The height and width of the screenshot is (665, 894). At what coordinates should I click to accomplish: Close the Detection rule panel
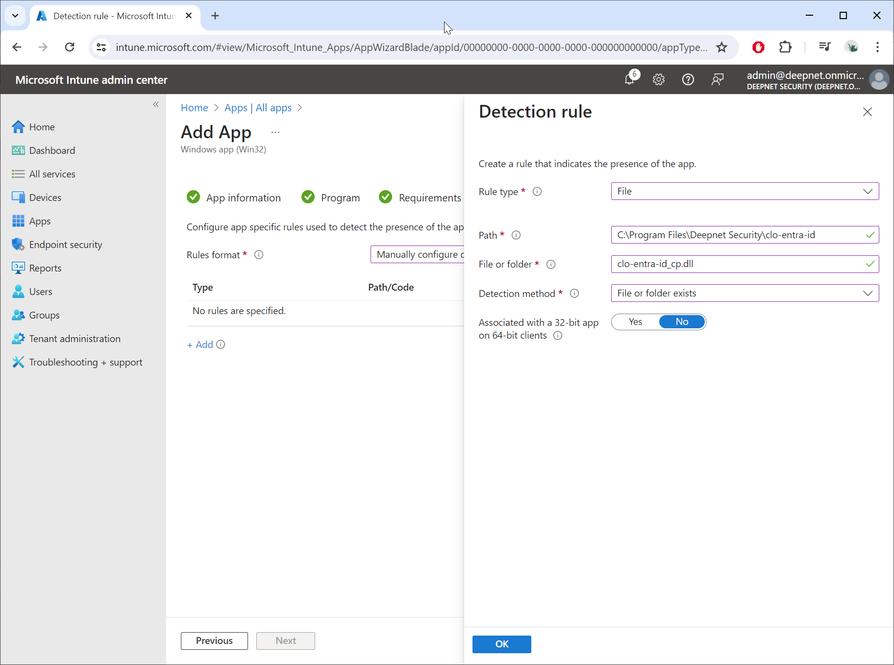(867, 112)
